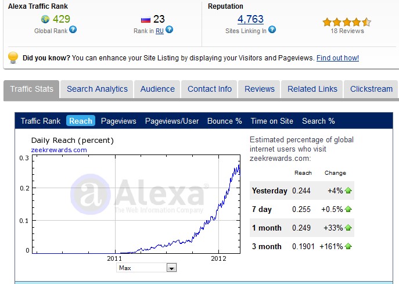Screen dimensions: 399x284
Task: Click the Reputation heading
Action: click(225, 6)
